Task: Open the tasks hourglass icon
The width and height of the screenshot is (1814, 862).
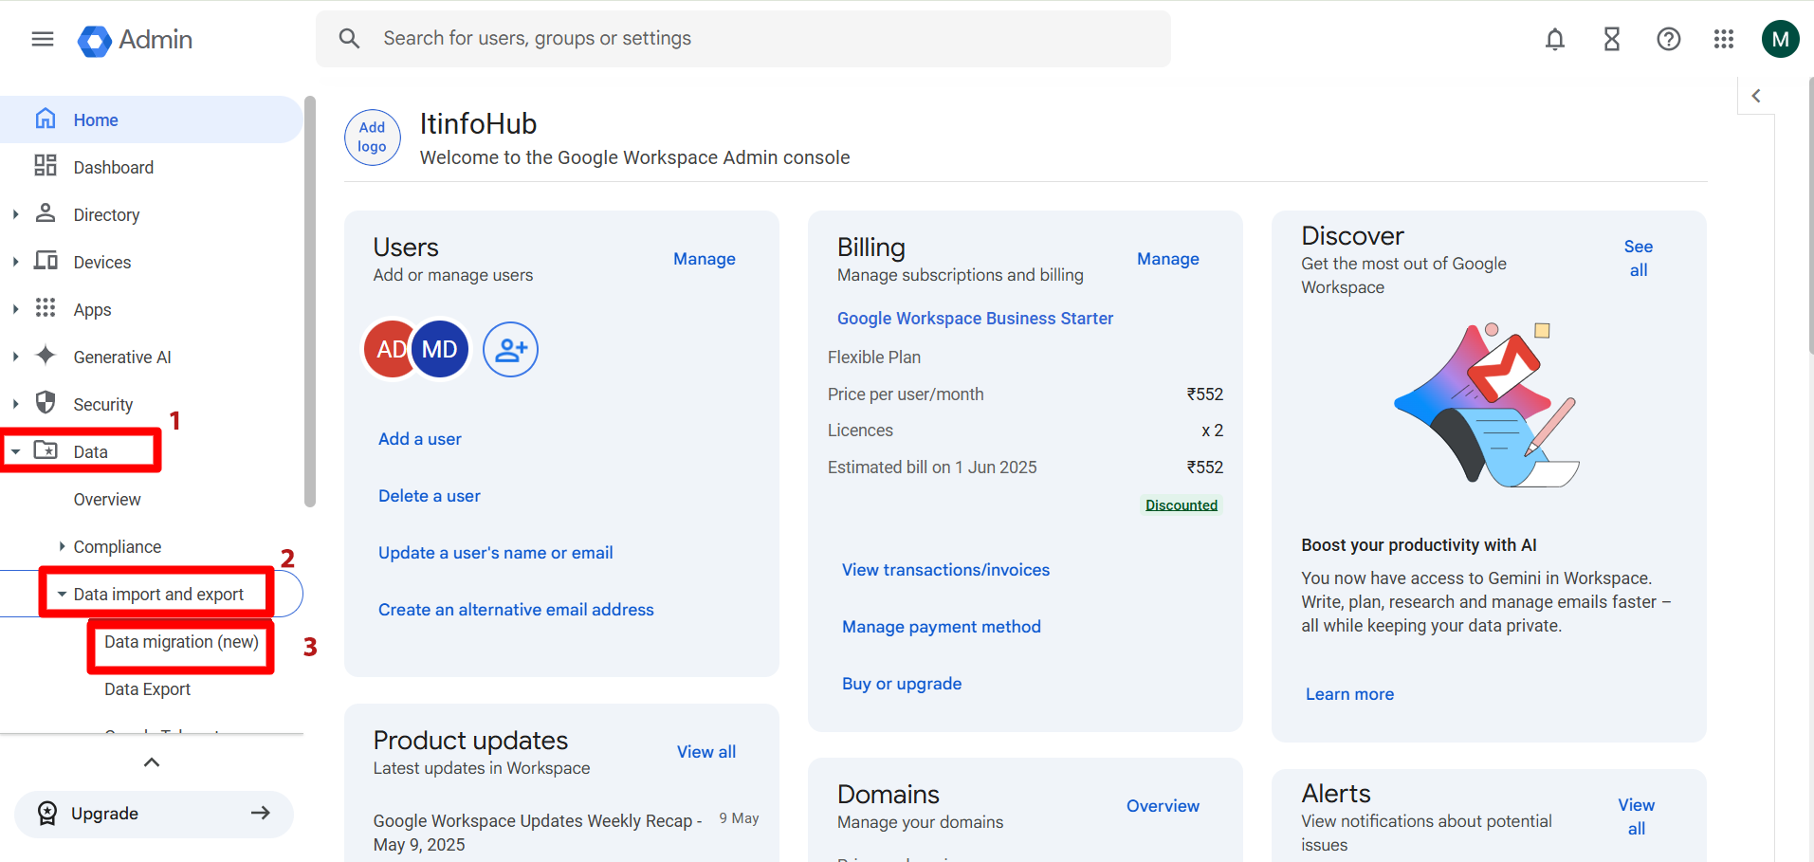Action: click(x=1612, y=39)
